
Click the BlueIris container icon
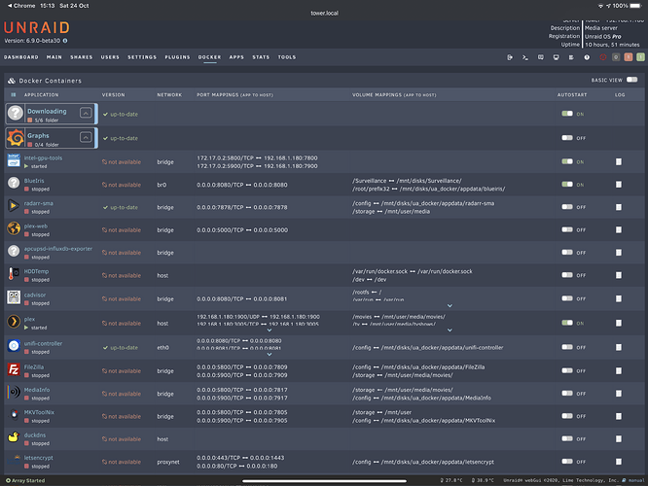(x=14, y=183)
